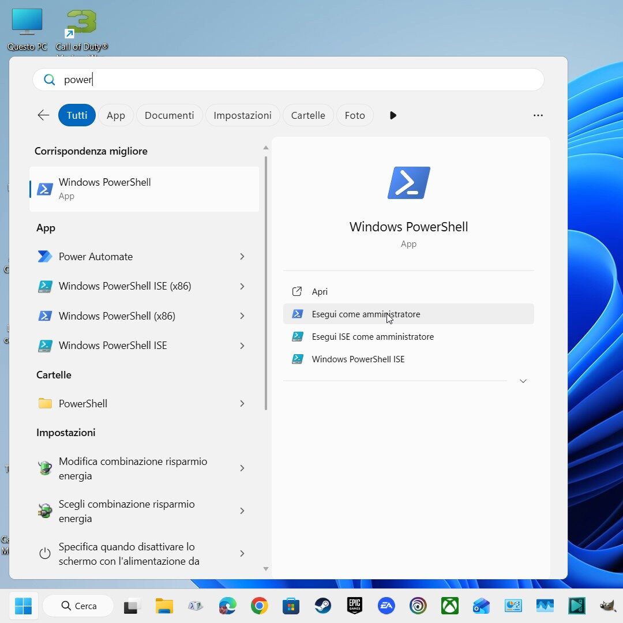Expand the Windows PowerShell ISE result chevron

coord(242,346)
